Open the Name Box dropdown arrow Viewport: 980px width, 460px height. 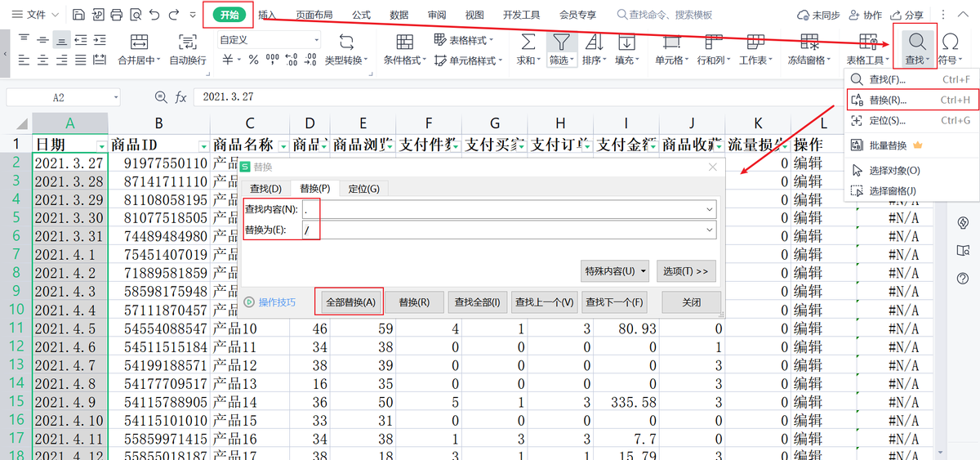[x=116, y=97]
